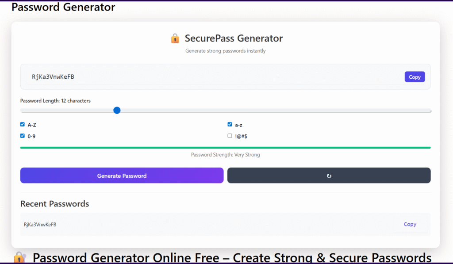Click the padlock emoji beside the bottom heading
Screen dimensions: 453x264
point(19,257)
